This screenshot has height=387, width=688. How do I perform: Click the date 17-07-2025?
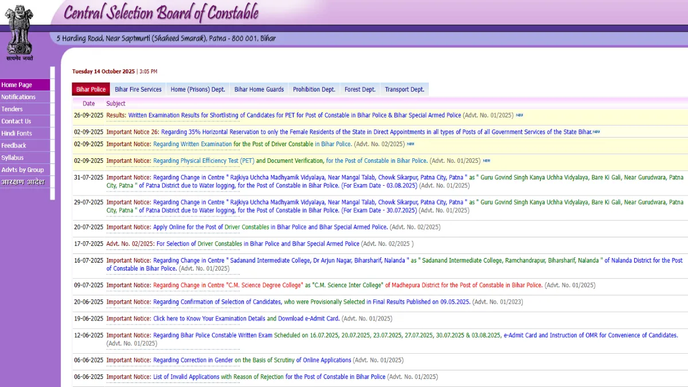coord(89,244)
